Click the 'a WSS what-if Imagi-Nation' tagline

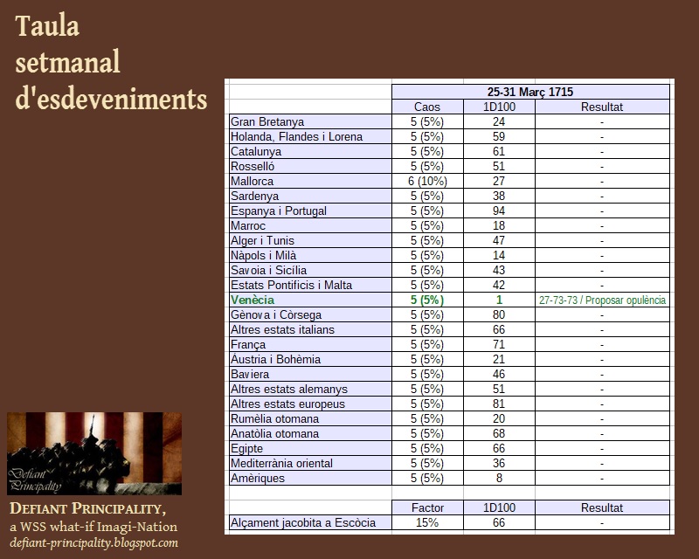[93, 527]
